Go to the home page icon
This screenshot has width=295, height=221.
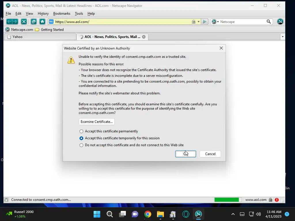click(x=42, y=22)
